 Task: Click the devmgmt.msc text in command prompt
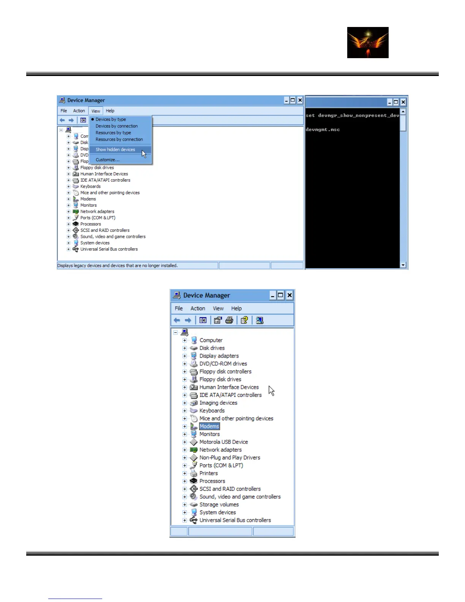[x=323, y=130]
